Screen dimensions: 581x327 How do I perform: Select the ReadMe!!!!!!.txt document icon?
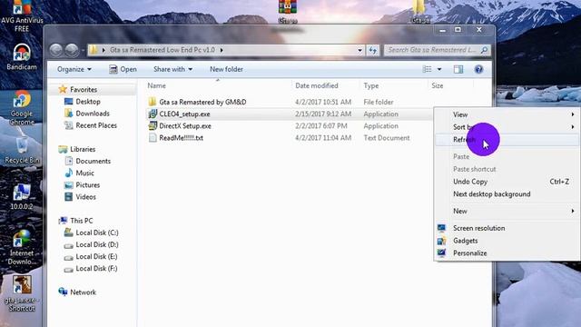(x=153, y=138)
